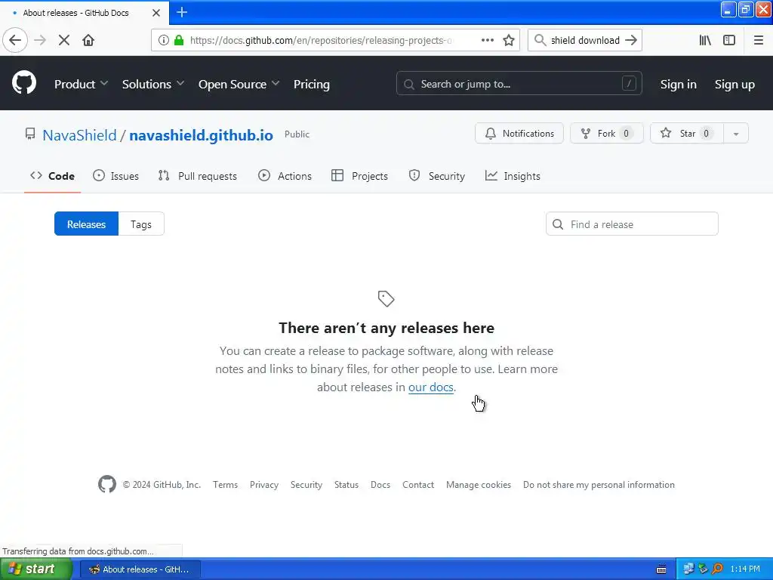
Task: Click the magnifier tray icon near clock
Action: pos(718,569)
